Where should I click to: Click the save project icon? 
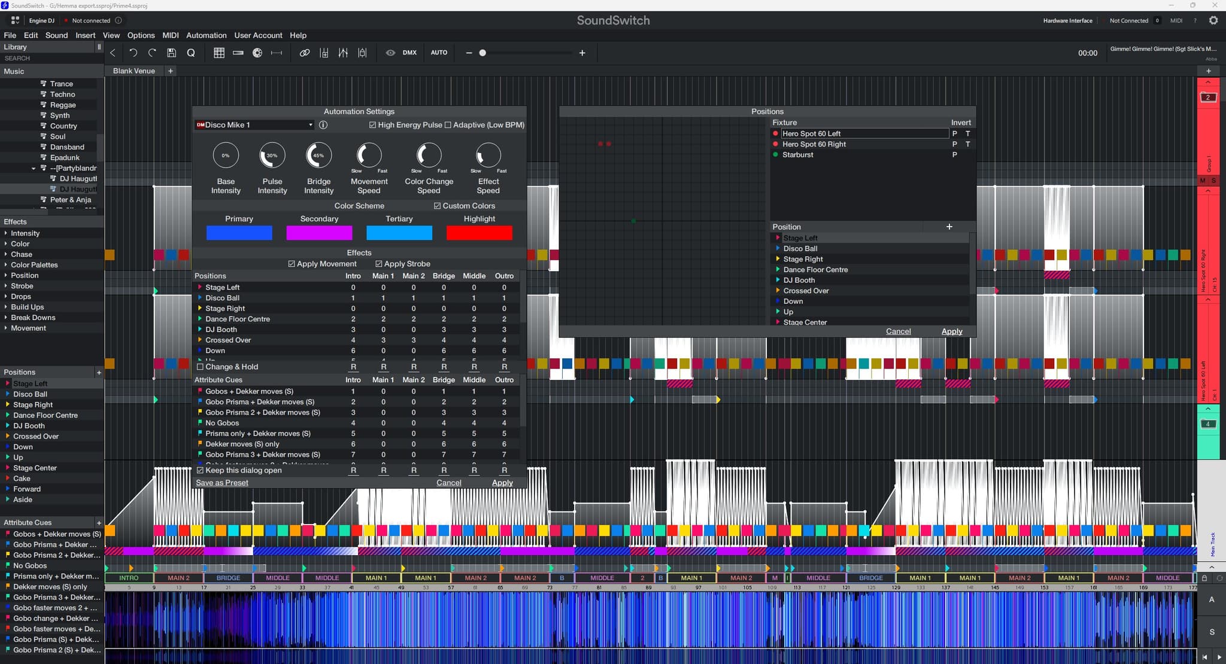pyautogui.click(x=171, y=53)
